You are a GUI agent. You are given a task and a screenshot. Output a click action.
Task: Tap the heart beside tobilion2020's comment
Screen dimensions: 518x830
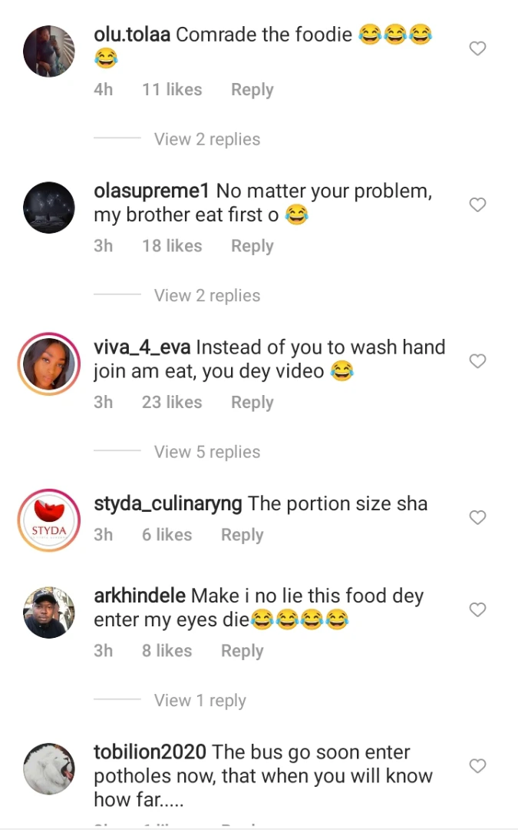(x=477, y=766)
